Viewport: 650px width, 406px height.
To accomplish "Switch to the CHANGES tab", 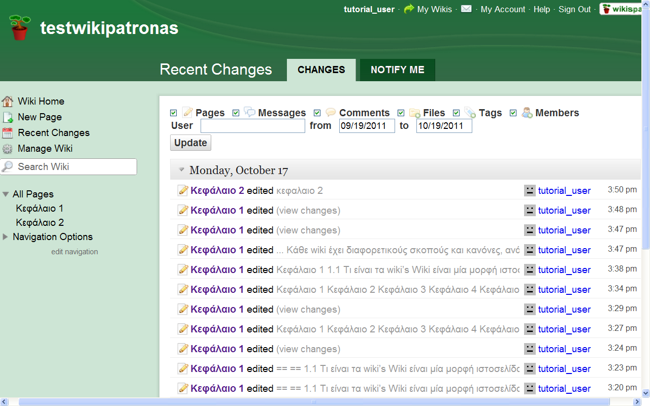I will coord(321,70).
